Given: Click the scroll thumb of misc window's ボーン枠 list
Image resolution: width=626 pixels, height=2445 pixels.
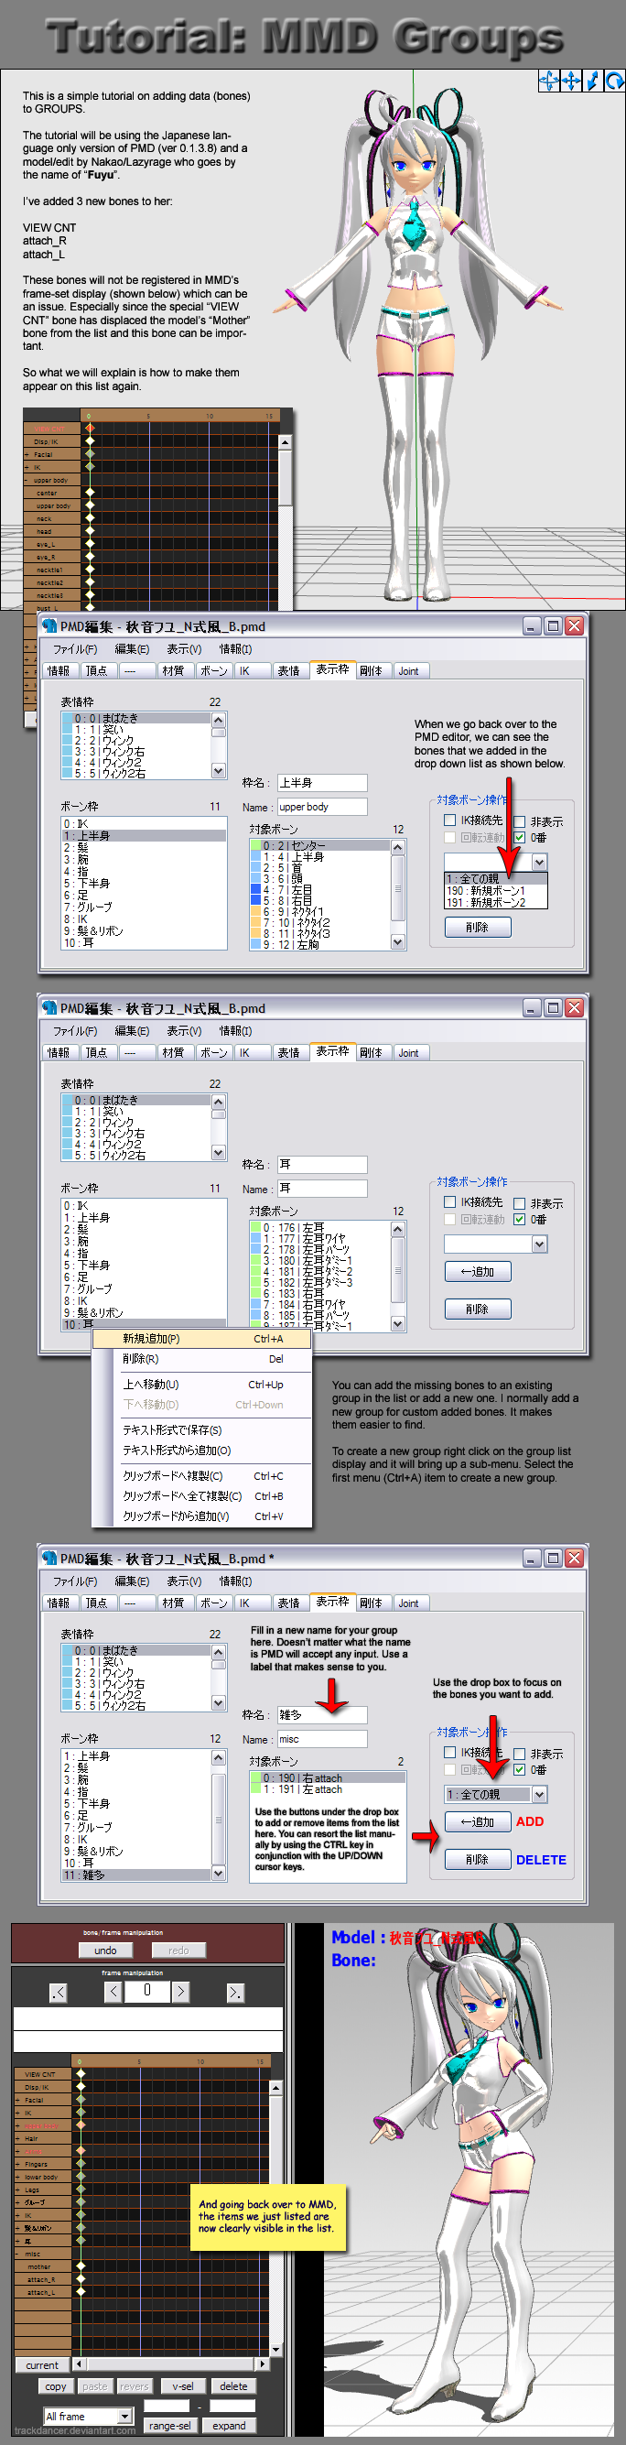Looking at the screenshot, I should click(219, 1819).
